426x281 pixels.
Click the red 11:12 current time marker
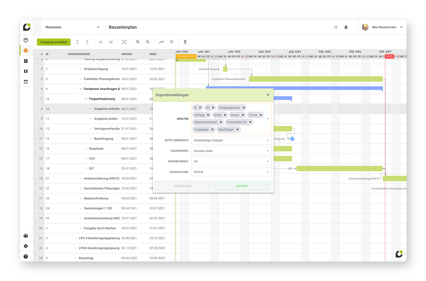389,56
